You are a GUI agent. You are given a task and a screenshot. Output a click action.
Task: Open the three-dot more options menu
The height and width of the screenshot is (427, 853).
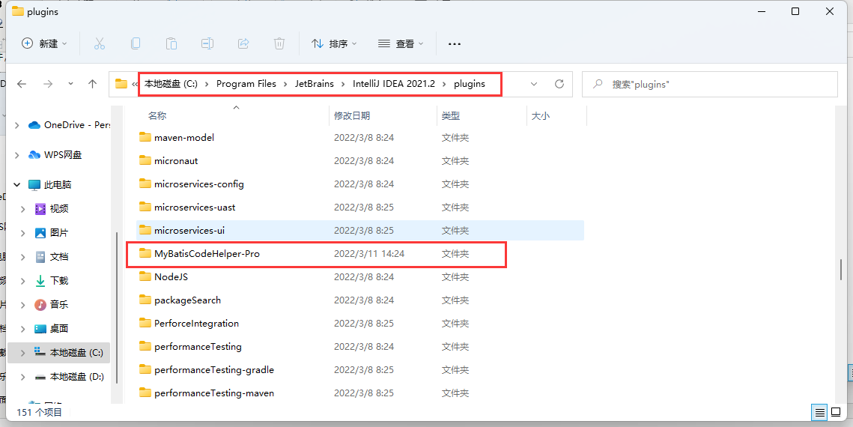(455, 43)
